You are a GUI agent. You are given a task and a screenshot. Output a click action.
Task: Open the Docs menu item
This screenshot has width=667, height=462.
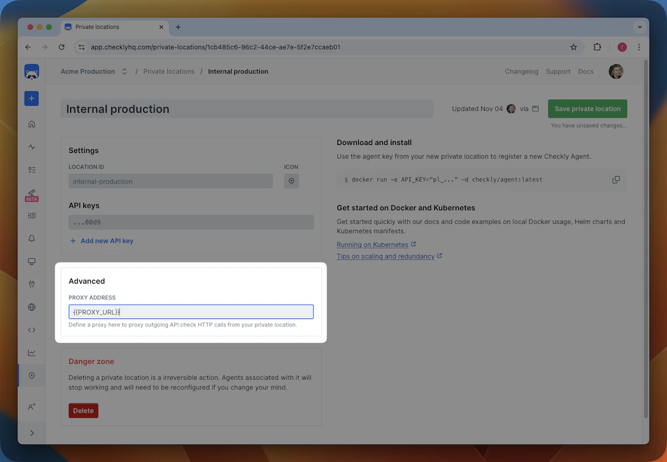[x=586, y=71]
